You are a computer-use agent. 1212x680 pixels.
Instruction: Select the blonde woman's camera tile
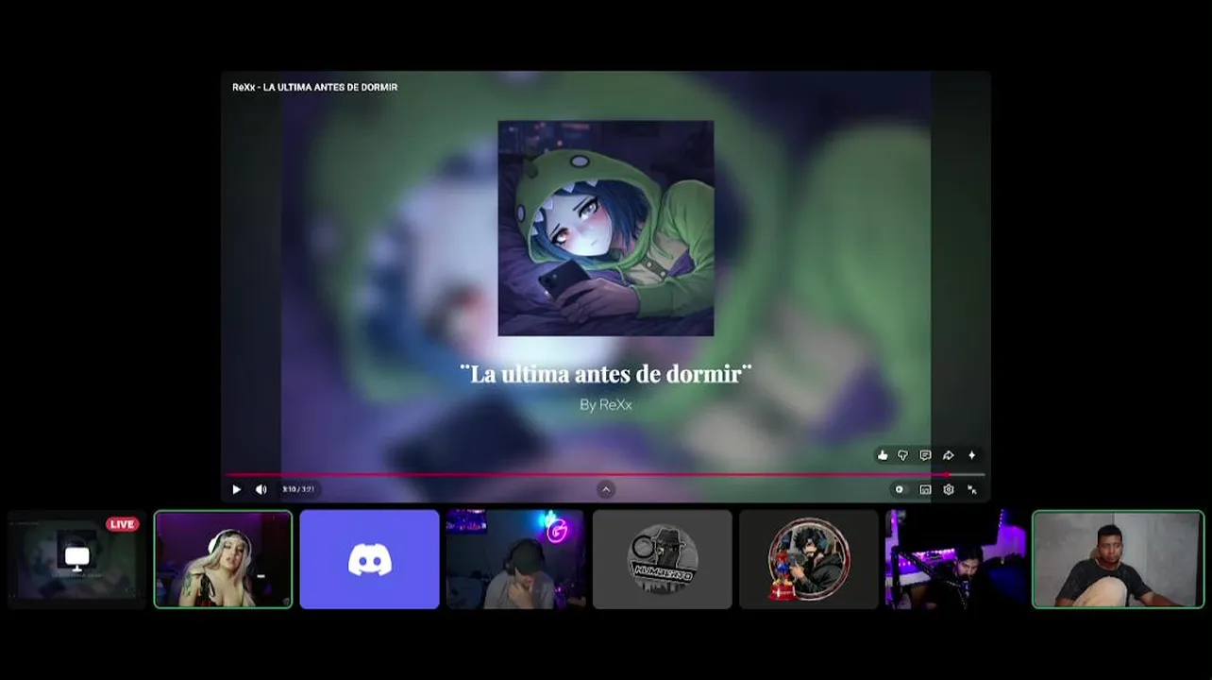[223, 559]
